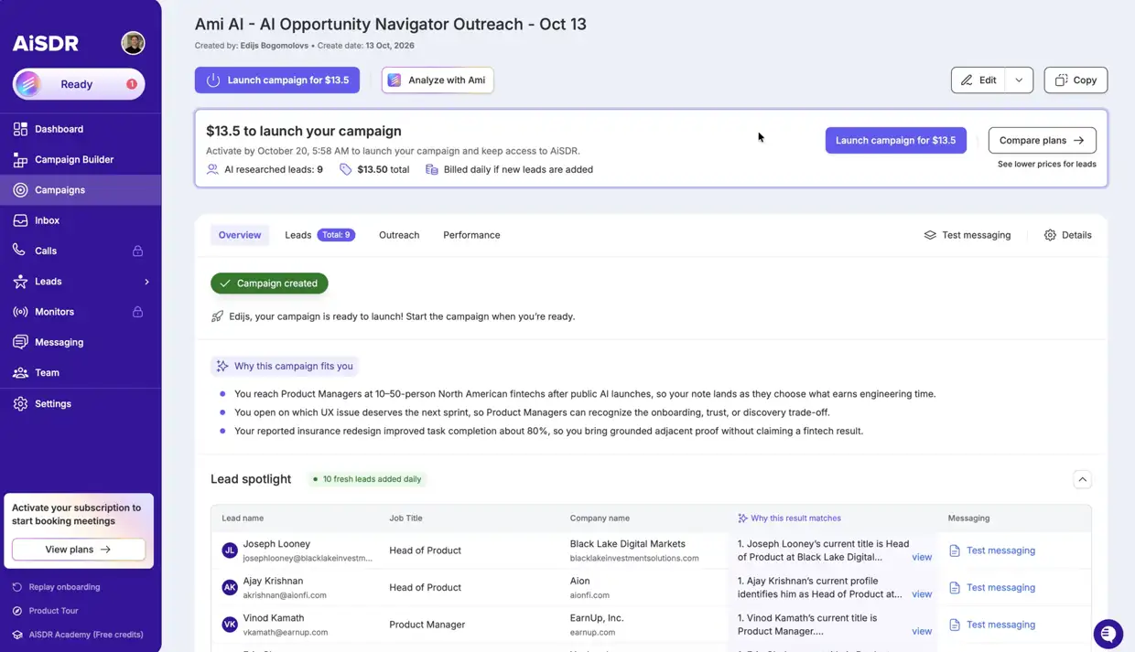Open the chat support bubble

[x=1108, y=634]
